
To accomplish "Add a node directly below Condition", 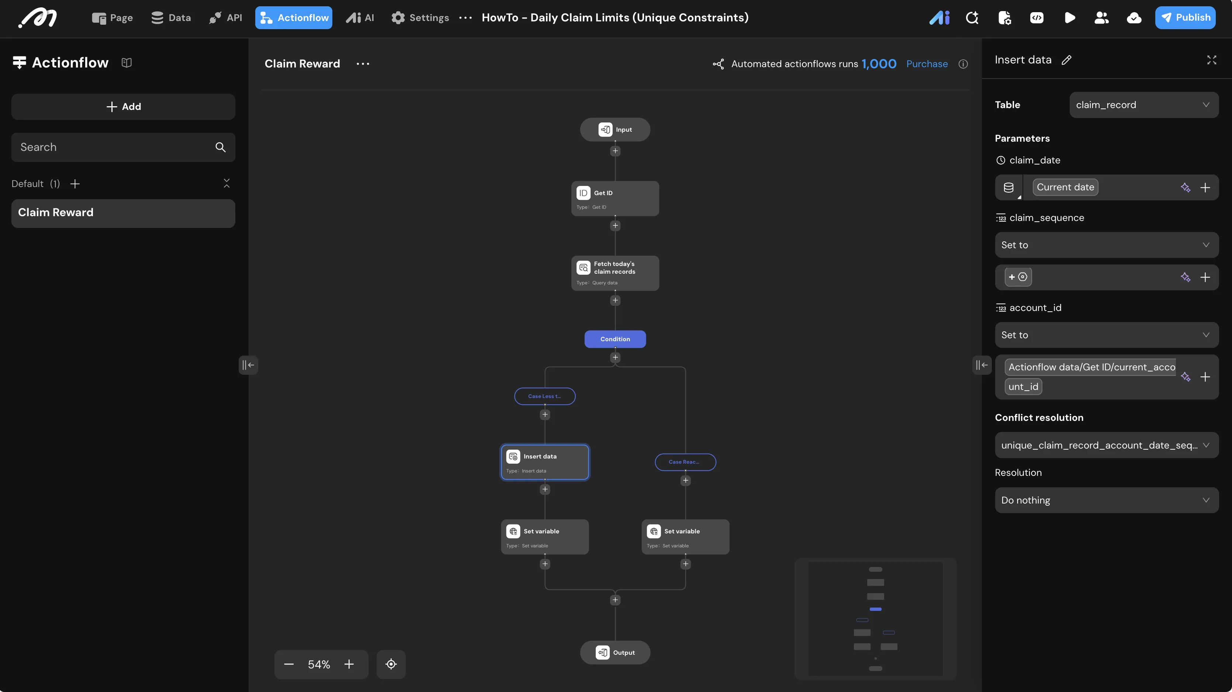I will coord(615,358).
